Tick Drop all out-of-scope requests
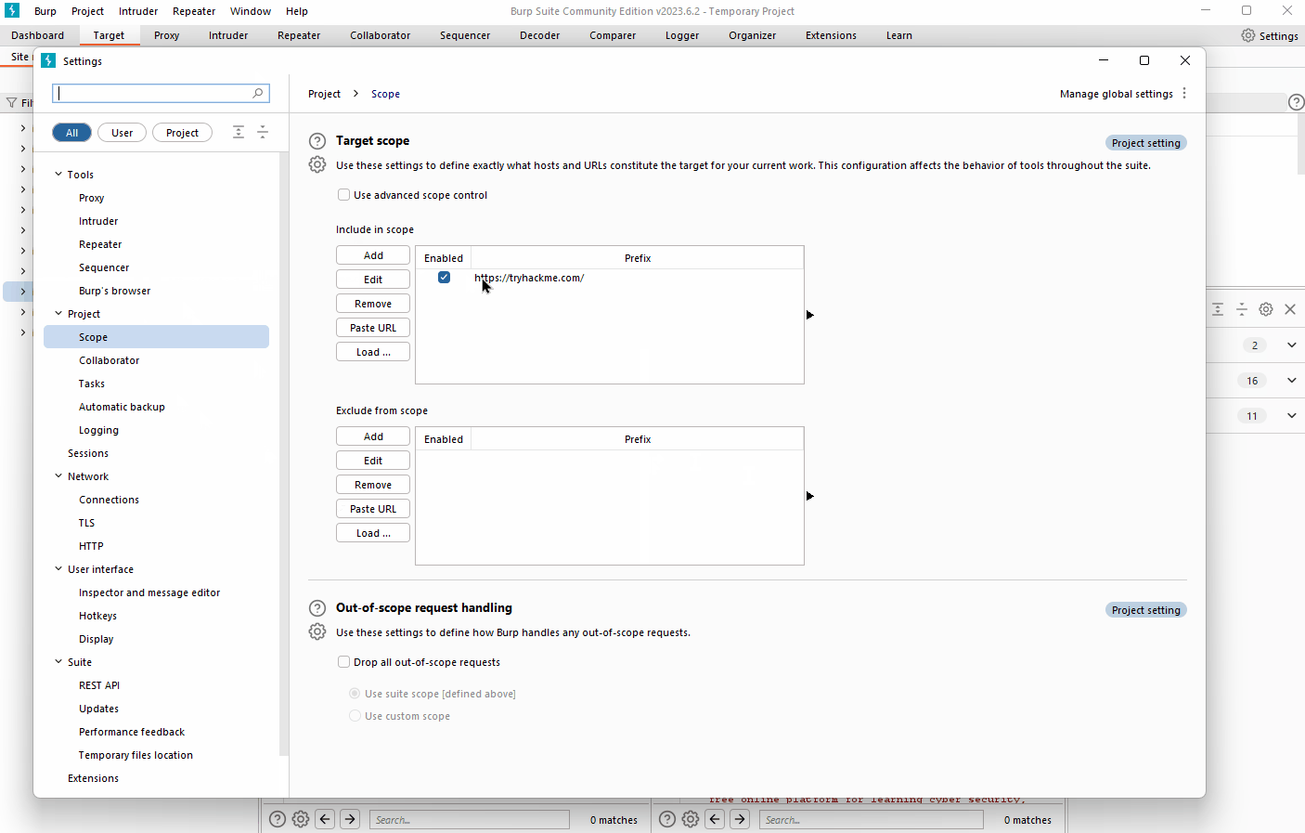Image resolution: width=1305 pixels, height=833 pixels. pos(344,662)
